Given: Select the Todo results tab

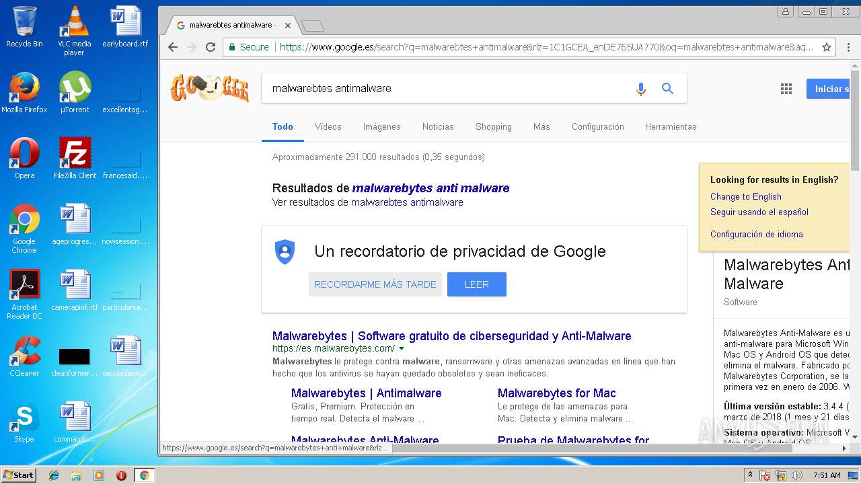Looking at the screenshot, I should [x=283, y=126].
